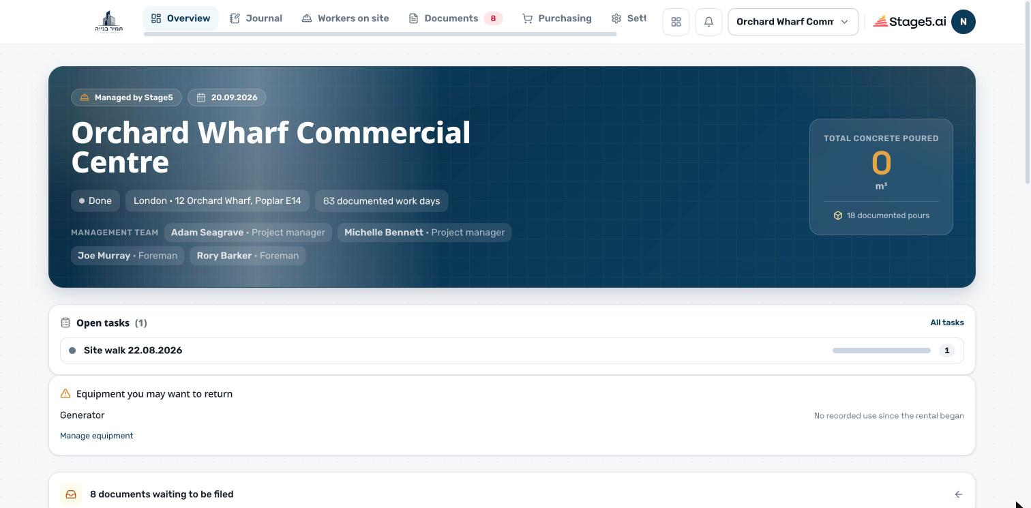Screen dimensions: 1031x508
Task: Click the page vertical scrollbar
Action: pos(1028,92)
